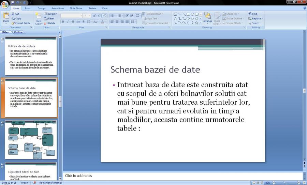Click the Reset slide button
This screenshot has height=185, width=307.
click(49, 19)
